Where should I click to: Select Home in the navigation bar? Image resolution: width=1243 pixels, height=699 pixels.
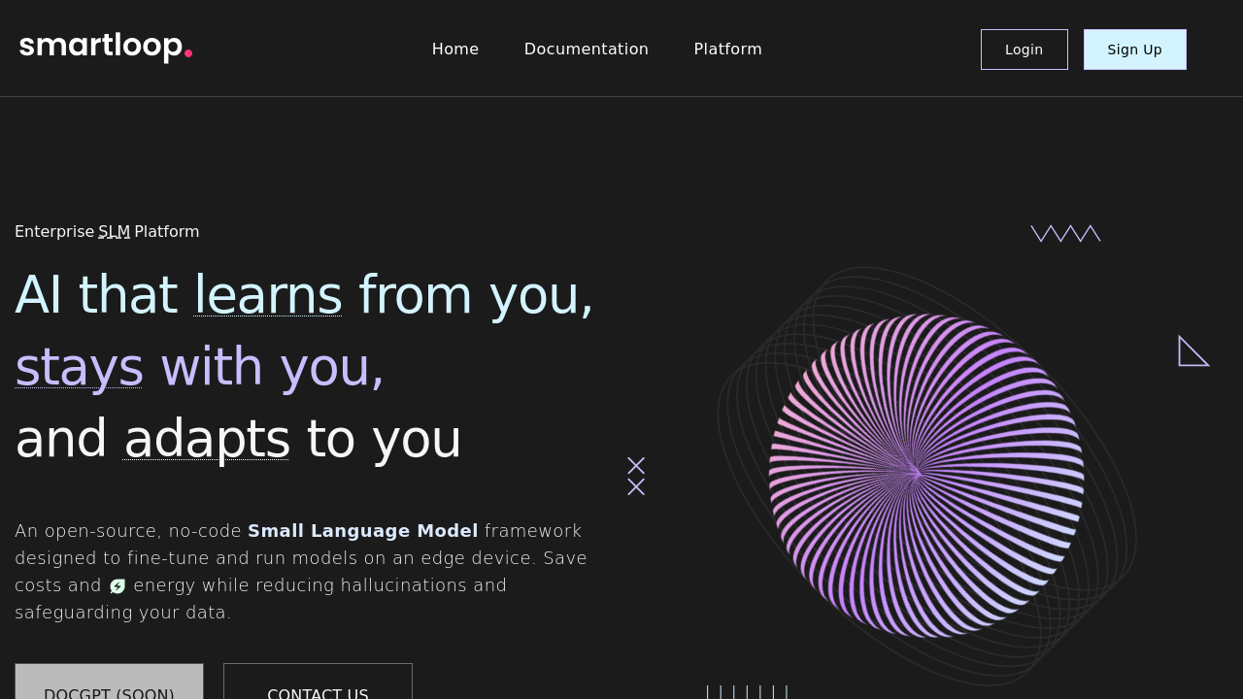tap(455, 49)
